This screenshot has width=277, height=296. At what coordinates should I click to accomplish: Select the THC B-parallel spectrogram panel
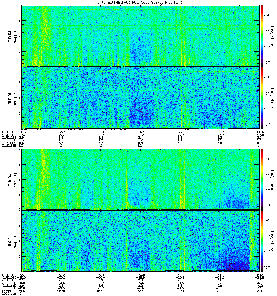(140, 241)
